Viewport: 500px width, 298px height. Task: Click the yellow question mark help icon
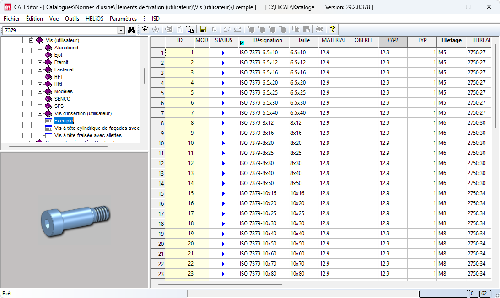(x=333, y=29)
